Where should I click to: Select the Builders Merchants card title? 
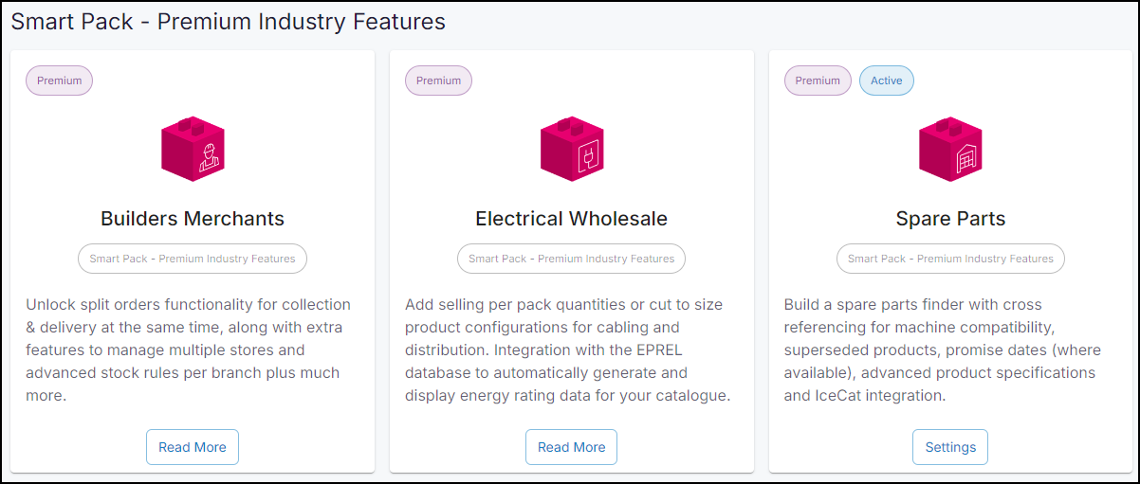pyautogui.click(x=193, y=219)
